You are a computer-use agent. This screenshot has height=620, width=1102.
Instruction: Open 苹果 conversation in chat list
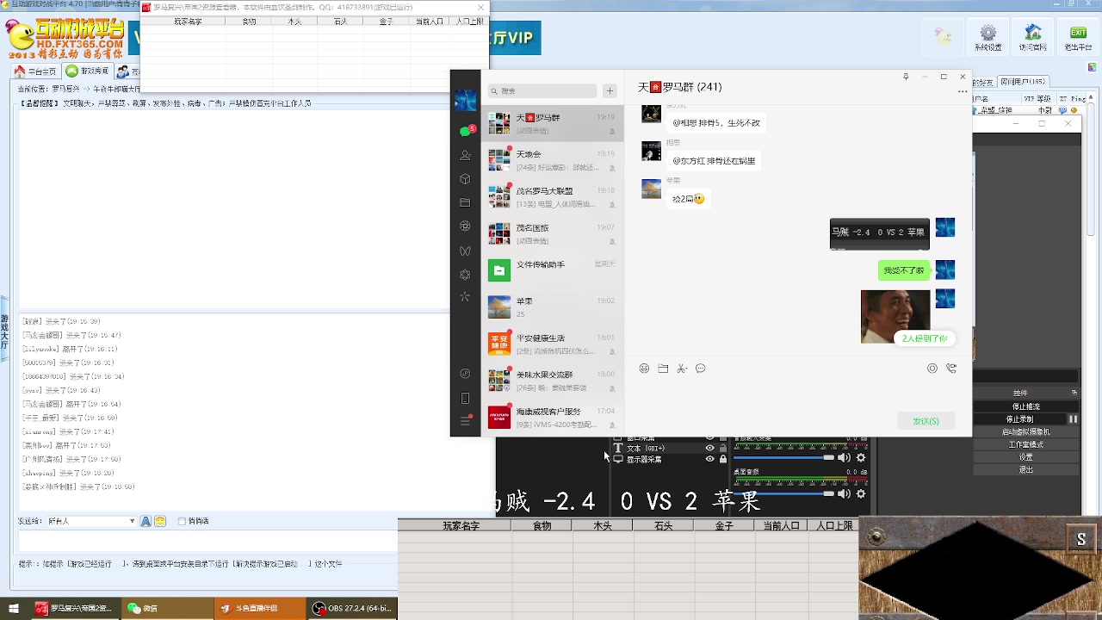click(x=553, y=307)
